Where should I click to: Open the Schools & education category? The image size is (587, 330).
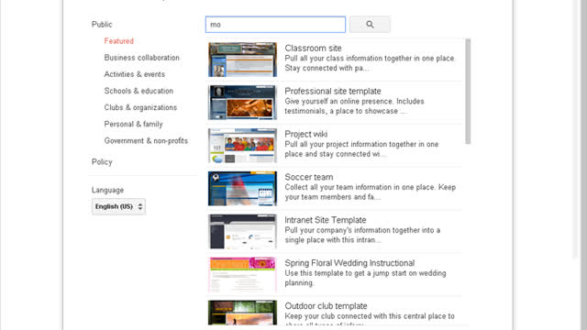pos(138,91)
